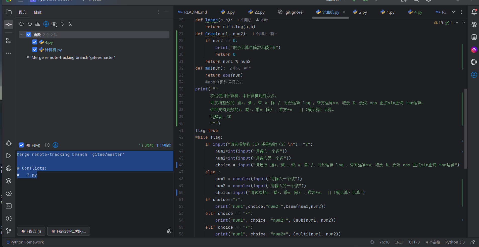Viewport: 479px width, 247px height.
Task: Open the eye view options toggle
Action: click(x=54, y=24)
